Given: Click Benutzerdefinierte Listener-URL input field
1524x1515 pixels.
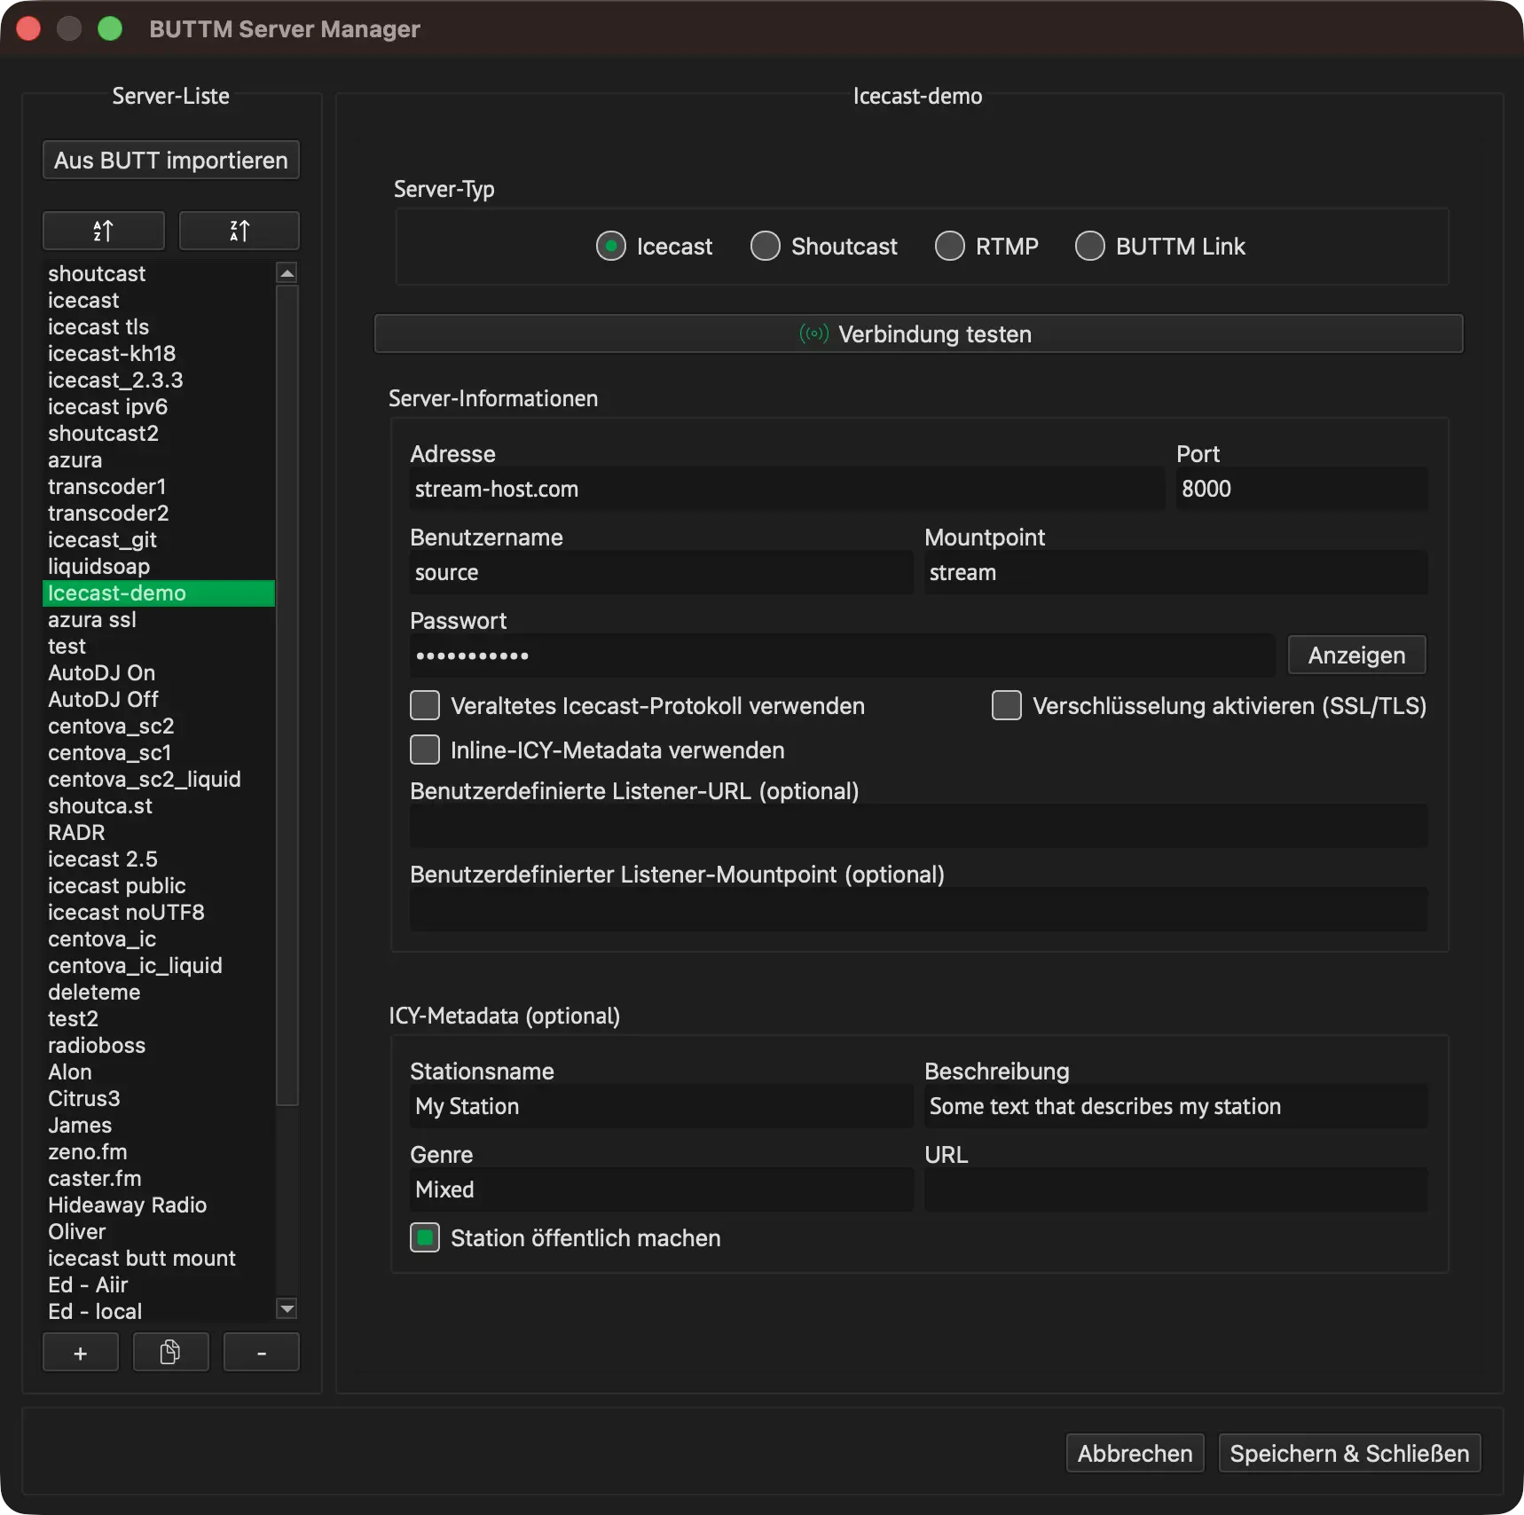Looking at the screenshot, I should (919, 826).
